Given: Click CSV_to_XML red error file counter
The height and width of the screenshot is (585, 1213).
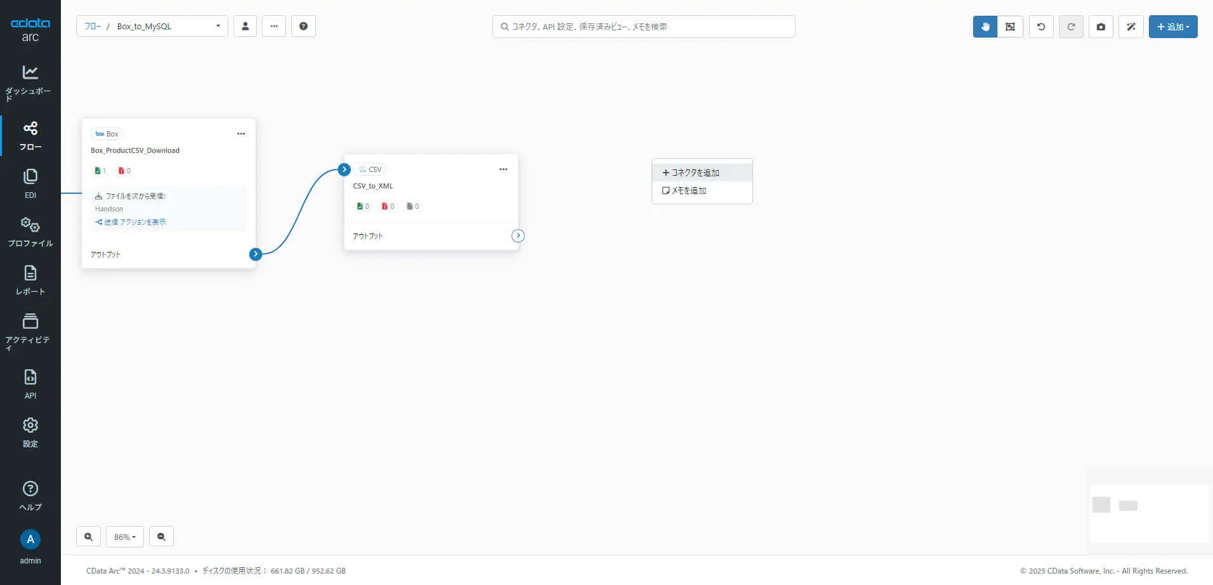Looking at the screenshot, I should pyautogui.click(x=388, y=206).
